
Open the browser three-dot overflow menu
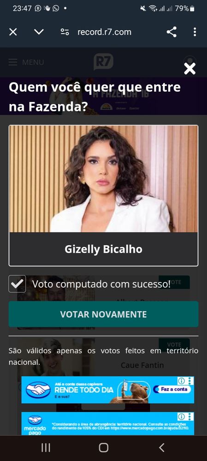coord(195,32)
